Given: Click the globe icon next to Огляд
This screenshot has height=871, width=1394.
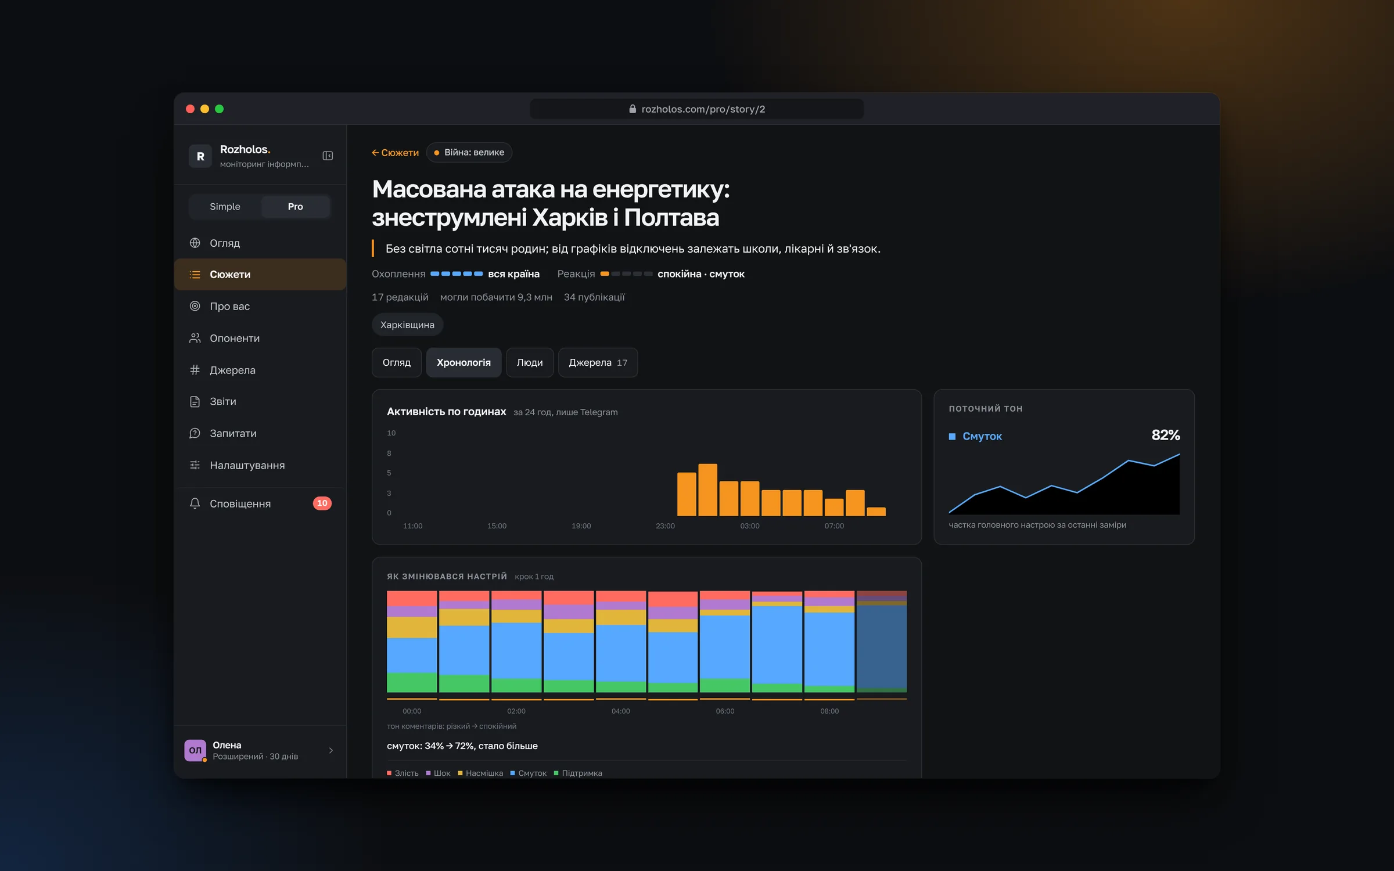Looking at the screenshot, I should pos(195,243).
